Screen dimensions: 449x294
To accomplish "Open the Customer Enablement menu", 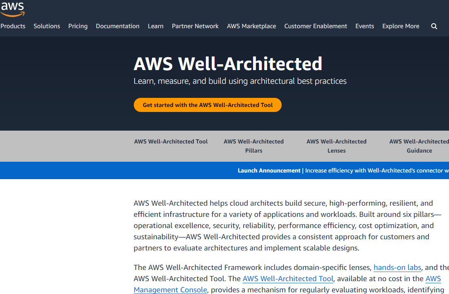I will pyautogui.click(x=316, y=26).
